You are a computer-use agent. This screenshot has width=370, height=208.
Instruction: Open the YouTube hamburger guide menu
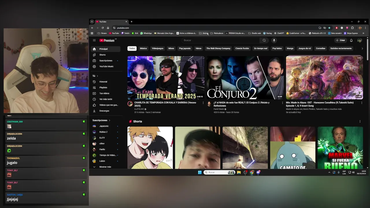pos(94,40)
